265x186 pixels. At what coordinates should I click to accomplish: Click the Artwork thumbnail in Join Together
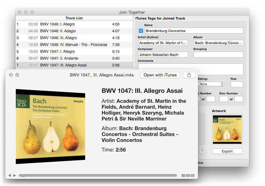(227, 129)
